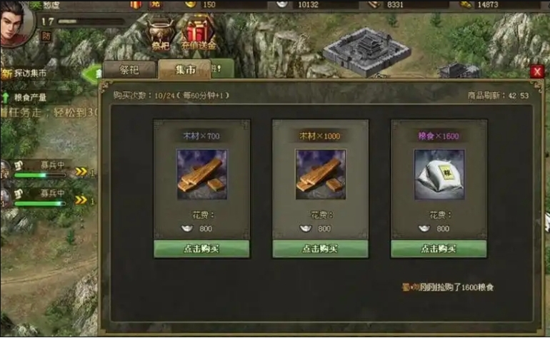
Task: Switch to the 祭祀 tab
Action: click(129, 70)
